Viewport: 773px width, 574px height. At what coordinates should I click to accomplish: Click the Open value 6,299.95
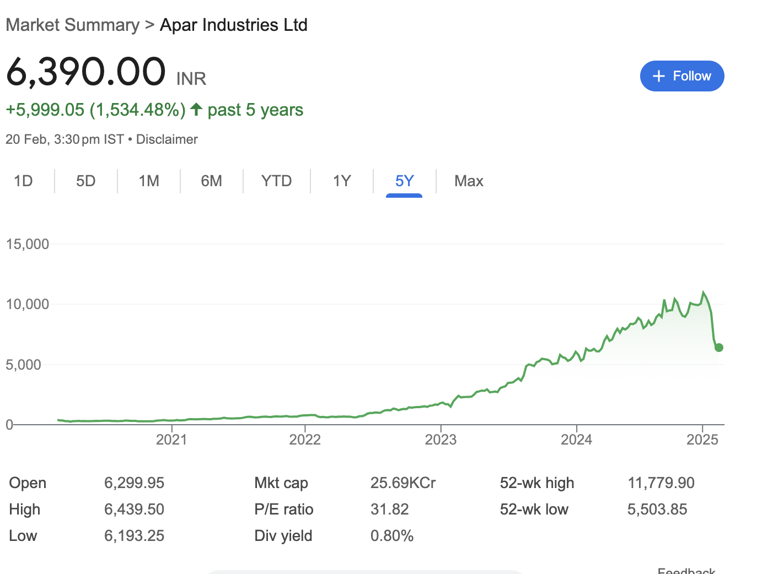(x=135, y=483)
